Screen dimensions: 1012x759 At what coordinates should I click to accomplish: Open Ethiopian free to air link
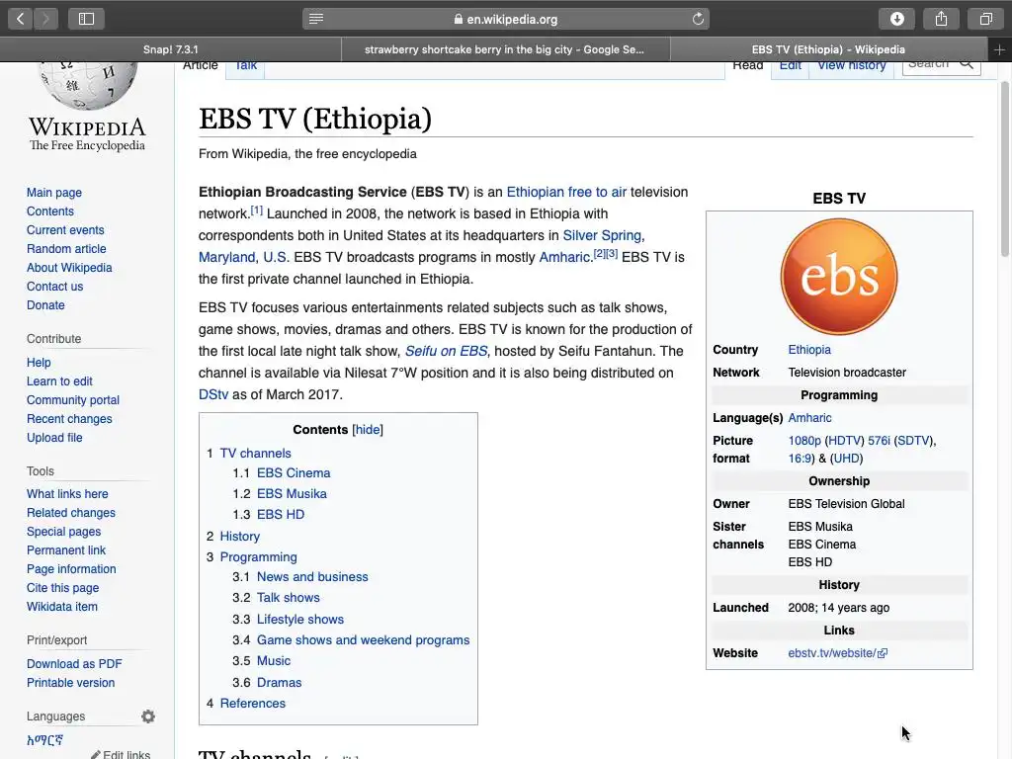click(x=566, y=192)
